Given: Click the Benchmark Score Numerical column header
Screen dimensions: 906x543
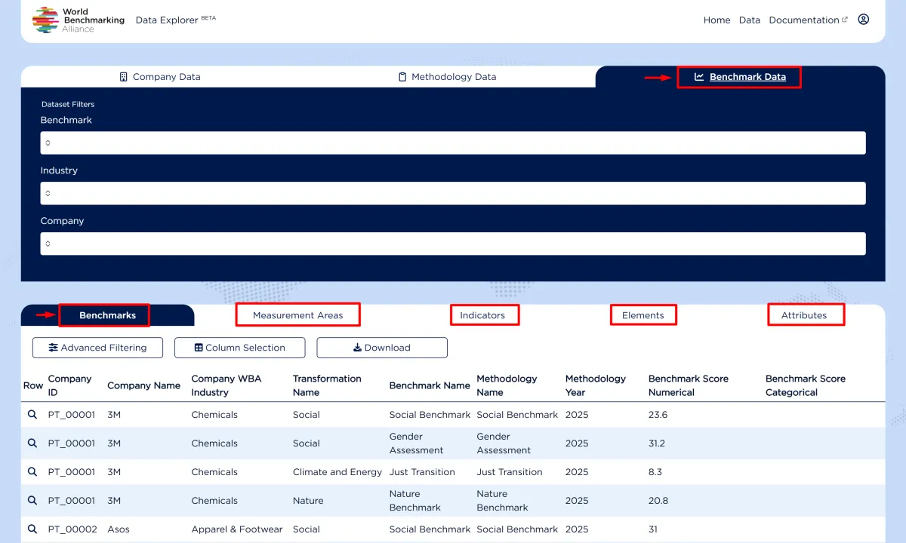Looking at the screenshot, I should click(x=689, y=385).
